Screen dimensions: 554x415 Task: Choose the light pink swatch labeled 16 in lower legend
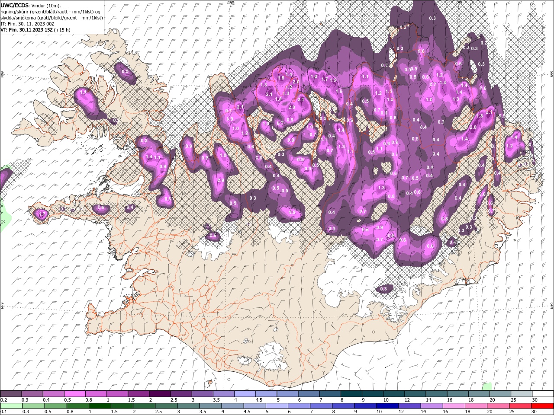point(453,406)
